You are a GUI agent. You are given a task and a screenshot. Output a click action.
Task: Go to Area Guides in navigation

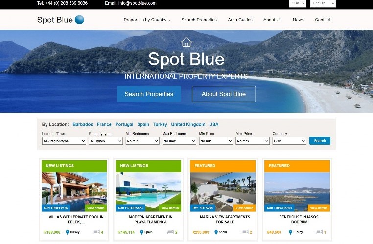point(240,20)
